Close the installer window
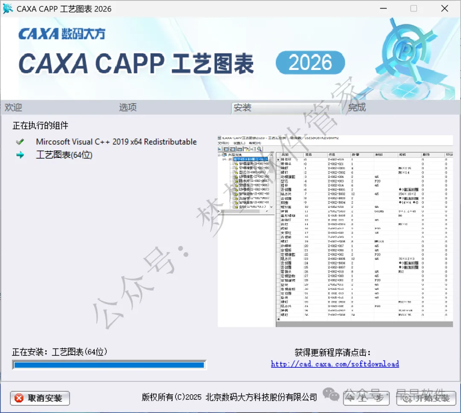This screenshot has height=413, width=461. [444, 9]
